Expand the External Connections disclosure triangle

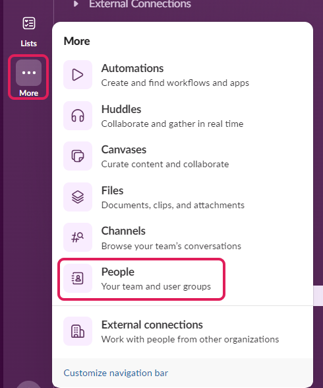(x=76, y=4)
